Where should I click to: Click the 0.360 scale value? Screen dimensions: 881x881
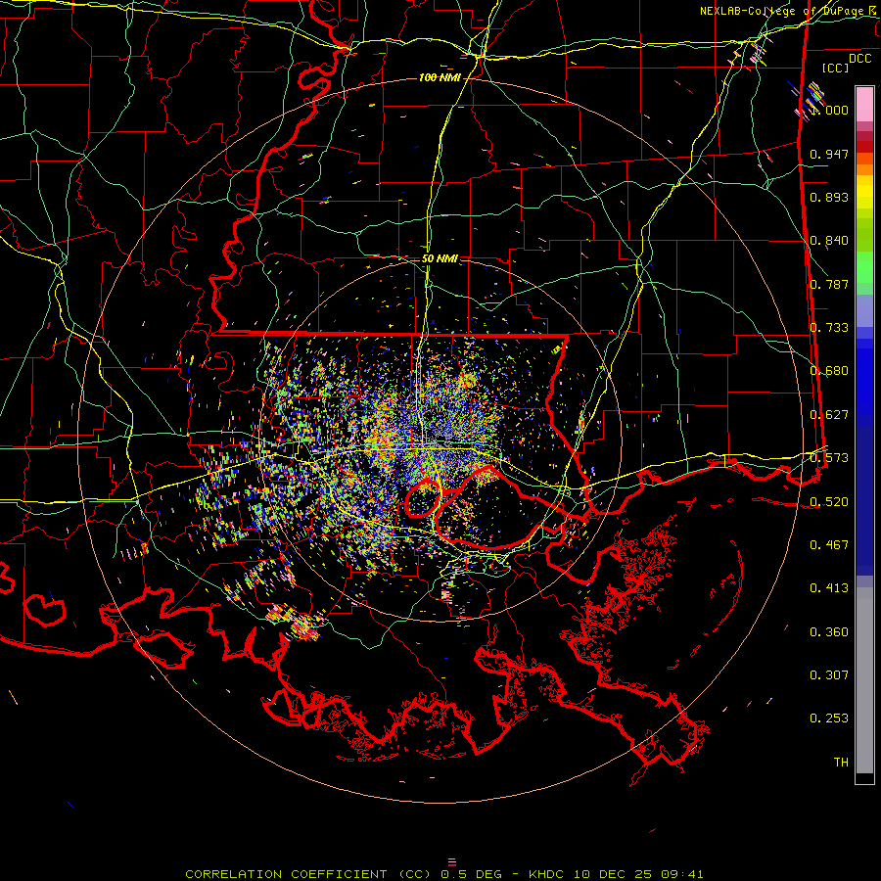coord(829,632)
